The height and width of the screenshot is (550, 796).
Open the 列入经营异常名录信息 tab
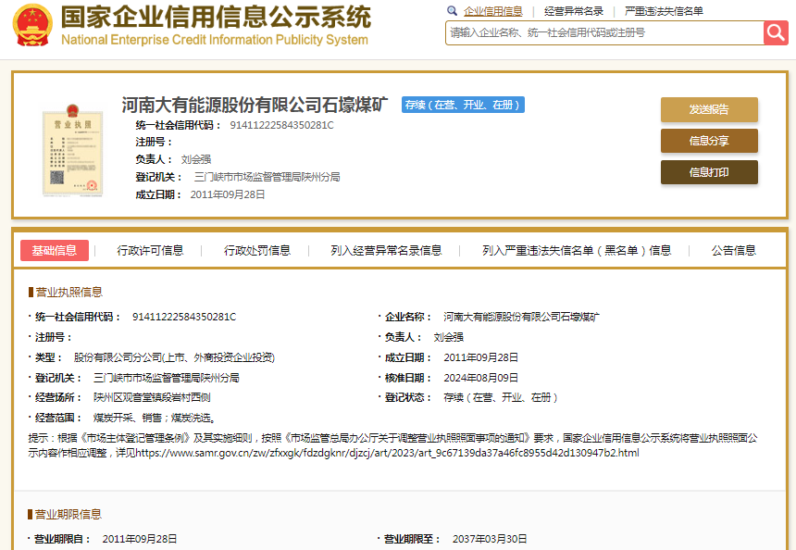pyautogui.click(x=386, y=250)
